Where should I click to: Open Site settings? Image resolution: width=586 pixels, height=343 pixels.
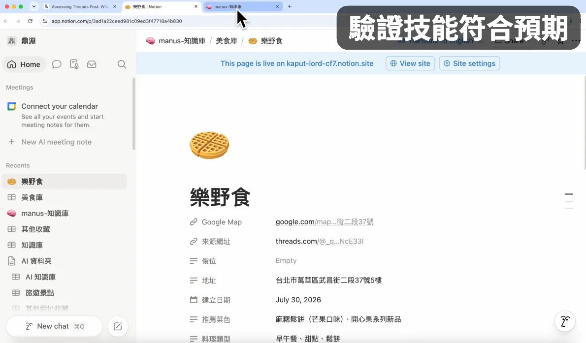click(x=469, y=63)
